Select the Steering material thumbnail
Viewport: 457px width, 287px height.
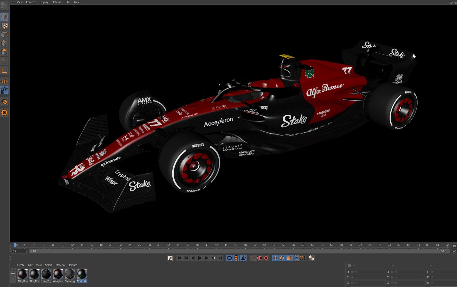[70, 276]
